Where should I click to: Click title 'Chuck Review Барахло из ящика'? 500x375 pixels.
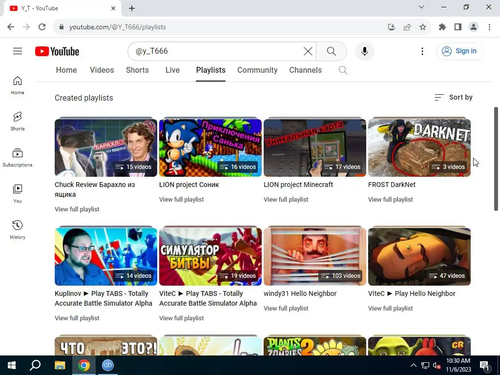pos(95,189)
